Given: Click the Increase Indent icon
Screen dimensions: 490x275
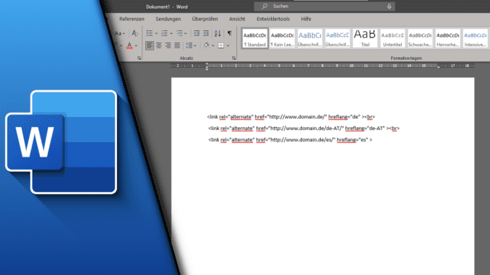Looking at the screenshot, I should pos(206,33).
